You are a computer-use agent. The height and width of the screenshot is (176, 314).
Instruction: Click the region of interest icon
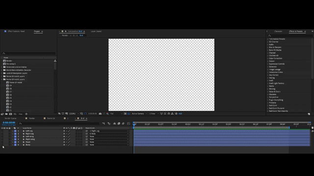point(125,113)
